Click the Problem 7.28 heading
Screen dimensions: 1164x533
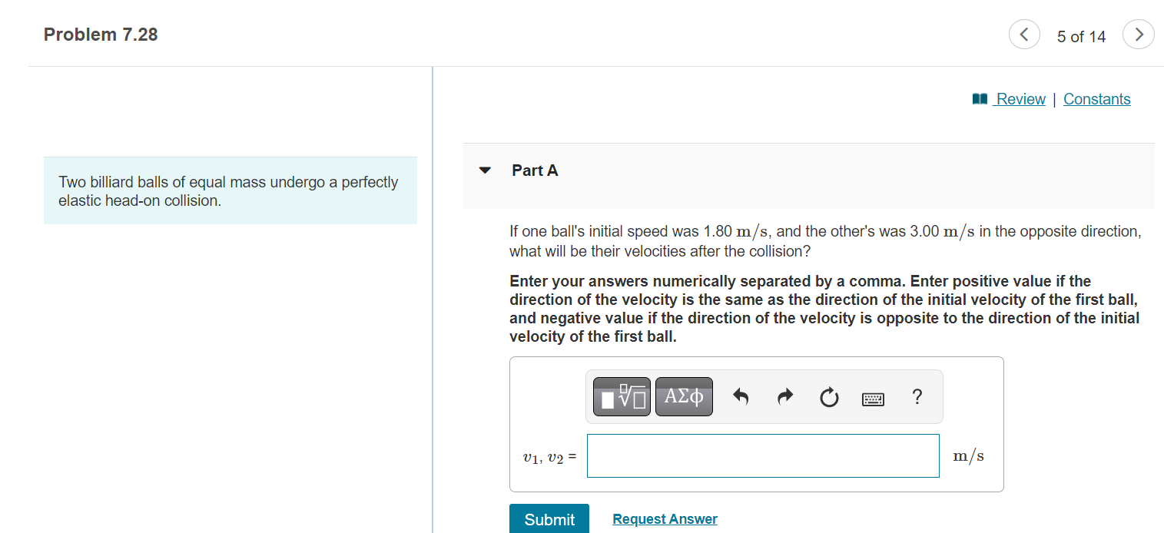point(100,34)
